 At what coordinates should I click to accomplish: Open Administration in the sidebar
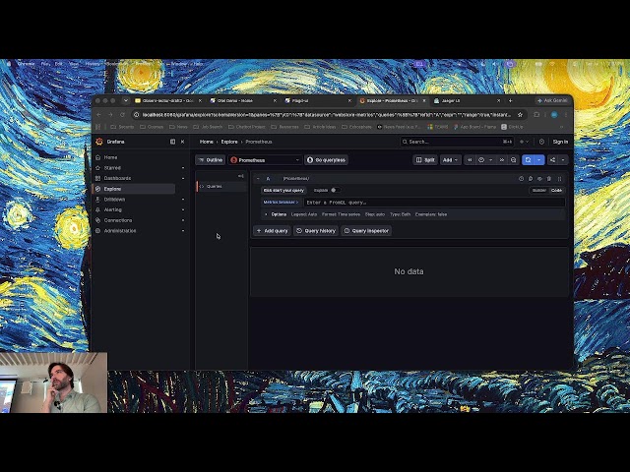(120, 231)
